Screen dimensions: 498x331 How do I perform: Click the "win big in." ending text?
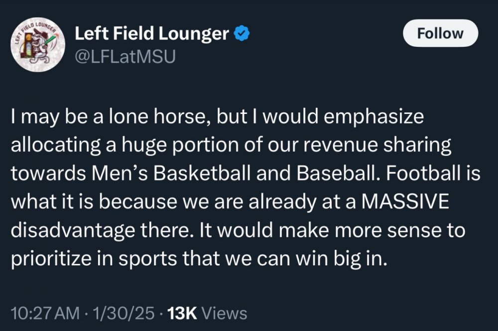coord(342,260)
